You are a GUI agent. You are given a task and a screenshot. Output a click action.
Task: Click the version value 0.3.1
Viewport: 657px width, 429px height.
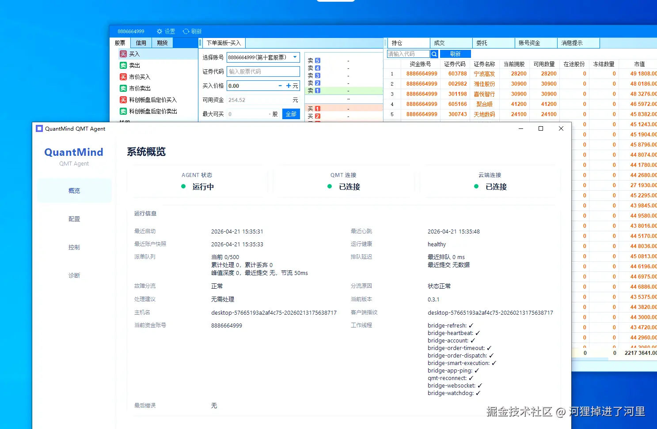pos(433,299)
